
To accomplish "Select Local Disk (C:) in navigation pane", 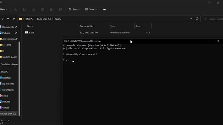I will 9,114.
